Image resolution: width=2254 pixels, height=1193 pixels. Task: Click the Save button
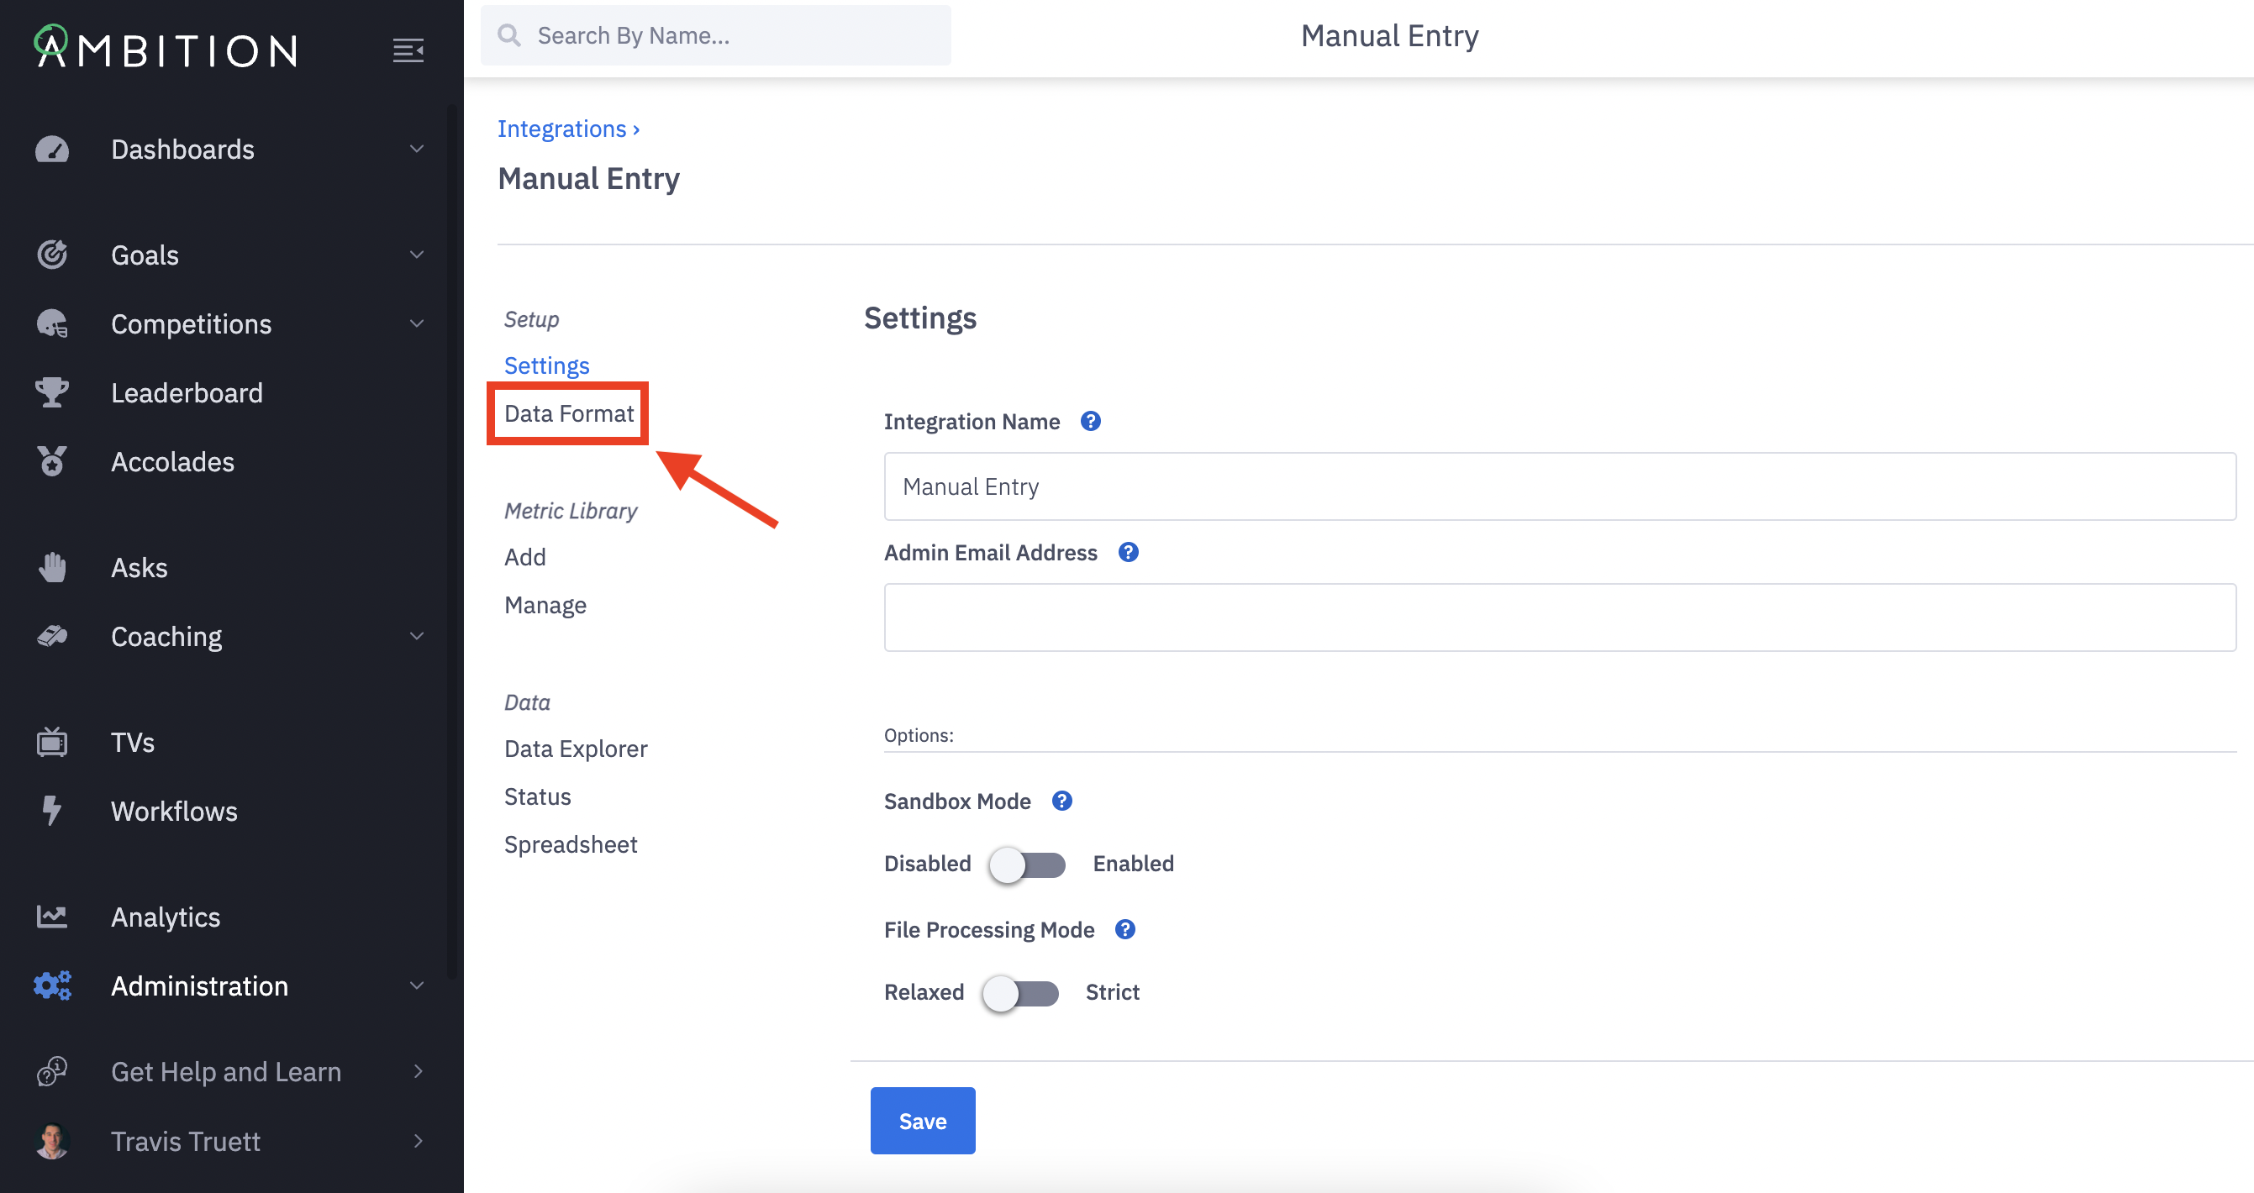point(922,1121)
